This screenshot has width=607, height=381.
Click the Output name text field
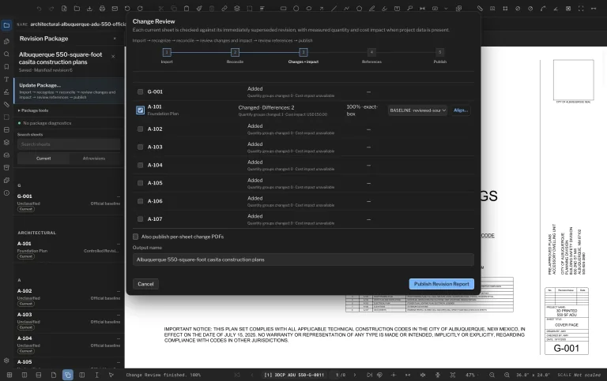tap(303, 260)
